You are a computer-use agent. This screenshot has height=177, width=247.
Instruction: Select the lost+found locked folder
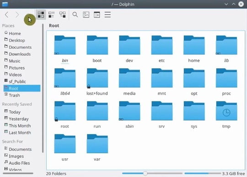click(97, 78)
